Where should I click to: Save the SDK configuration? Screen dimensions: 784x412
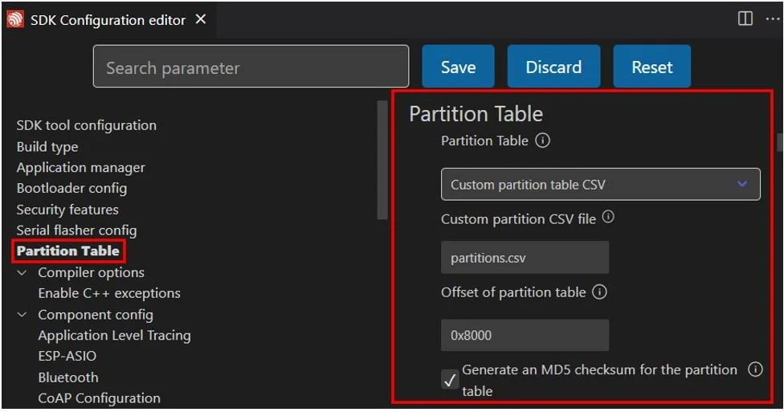pos(458,67)
